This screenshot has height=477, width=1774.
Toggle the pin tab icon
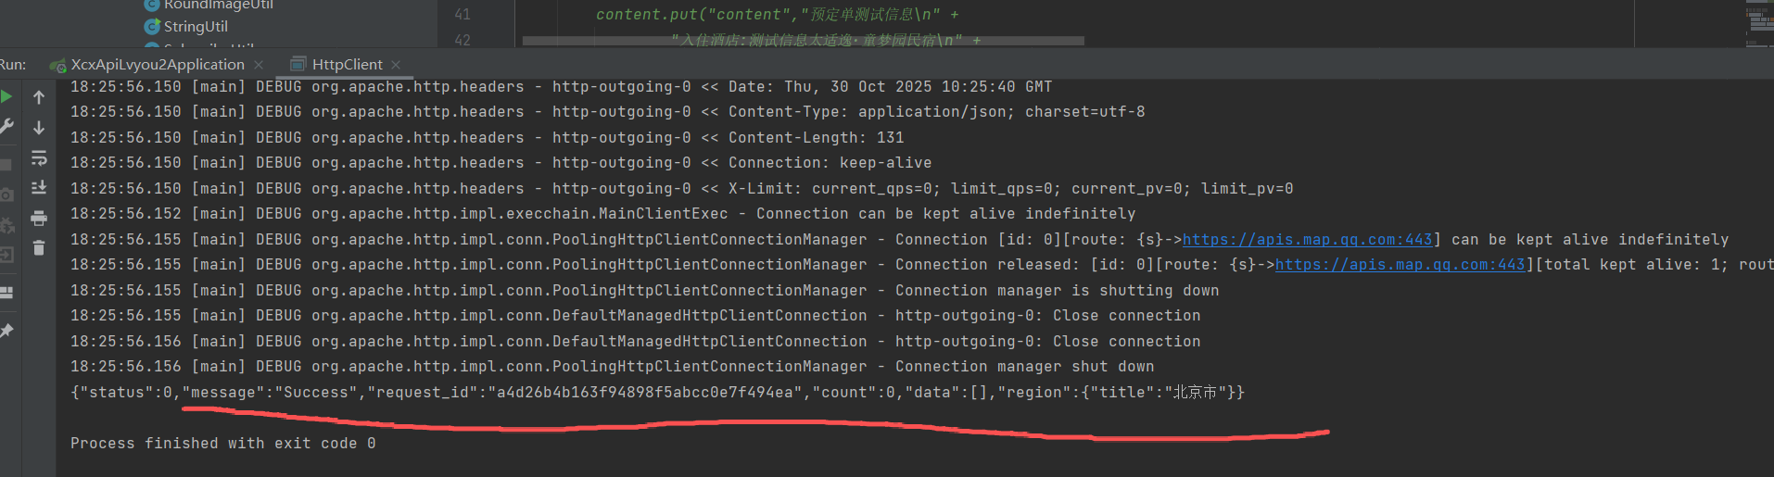pyautogui.click(x=6, y=331)
